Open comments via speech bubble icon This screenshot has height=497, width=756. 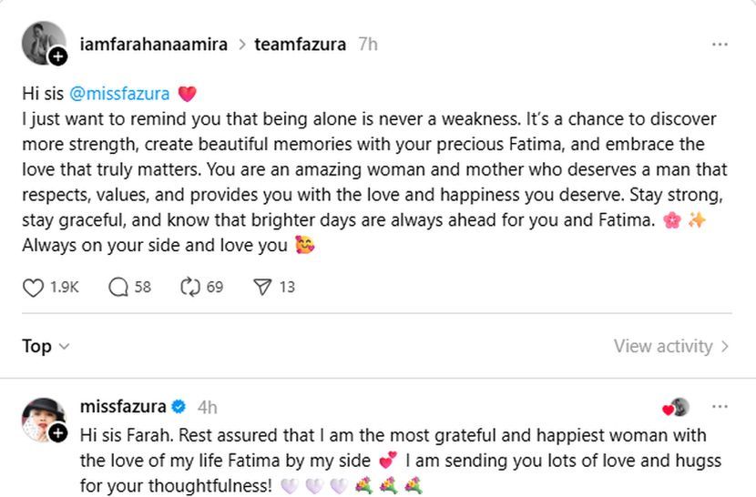(x=118, y=287)
